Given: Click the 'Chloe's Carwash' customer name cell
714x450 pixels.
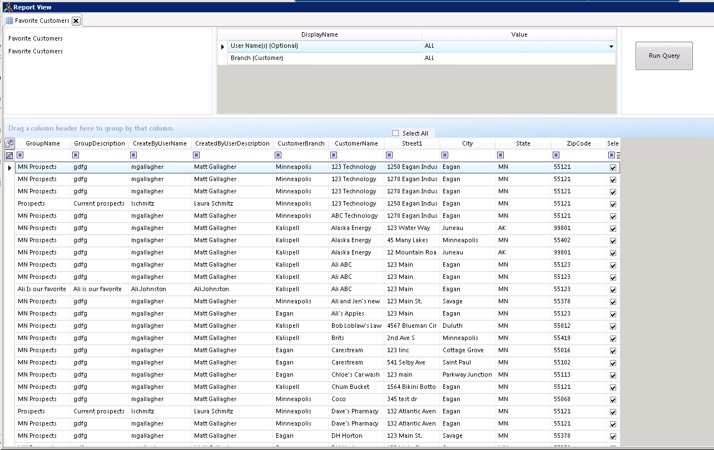Looking at the screenshot, I should click(355, 375).
